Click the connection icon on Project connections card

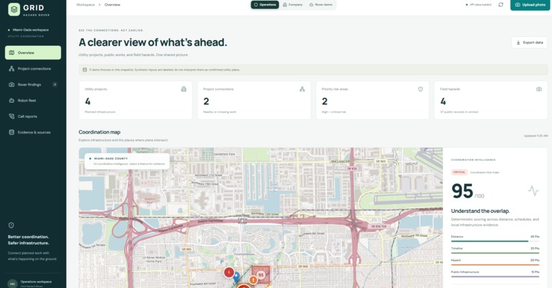(x=302, y=90)
